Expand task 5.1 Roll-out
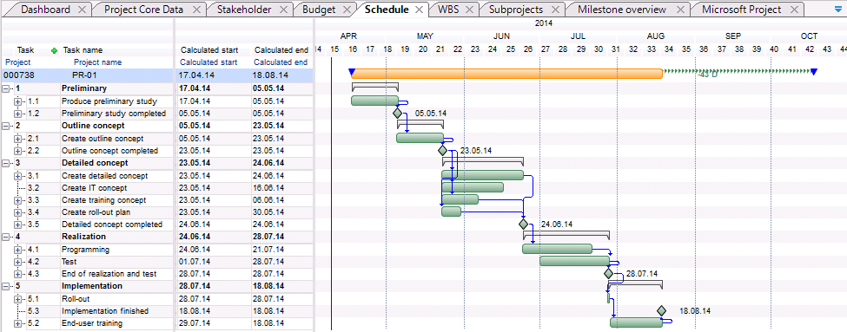The height and width of the screenshot is (332, 847). pyautogui.click(x=18, y=298)
